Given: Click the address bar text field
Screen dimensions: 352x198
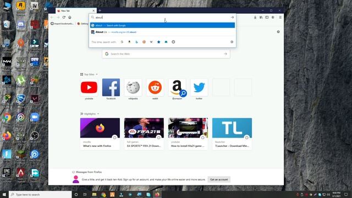Looking at the screenshot, I should [162, 17].
